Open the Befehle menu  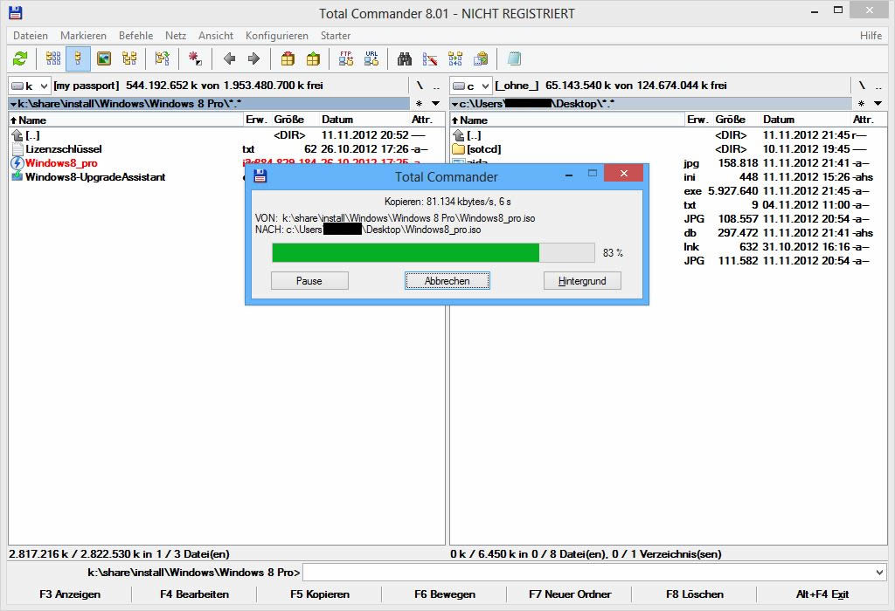[x=135, y=35]
